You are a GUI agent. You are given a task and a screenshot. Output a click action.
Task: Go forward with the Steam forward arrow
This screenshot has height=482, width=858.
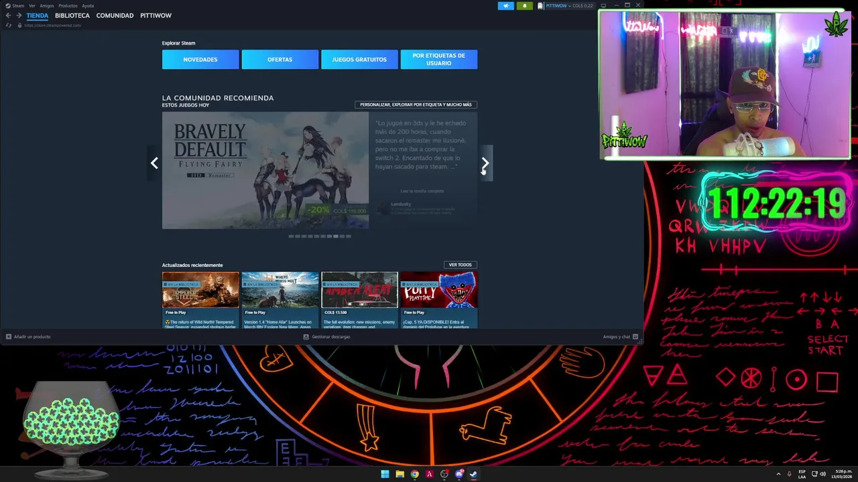pyautogui.click(x=19, y=15)
